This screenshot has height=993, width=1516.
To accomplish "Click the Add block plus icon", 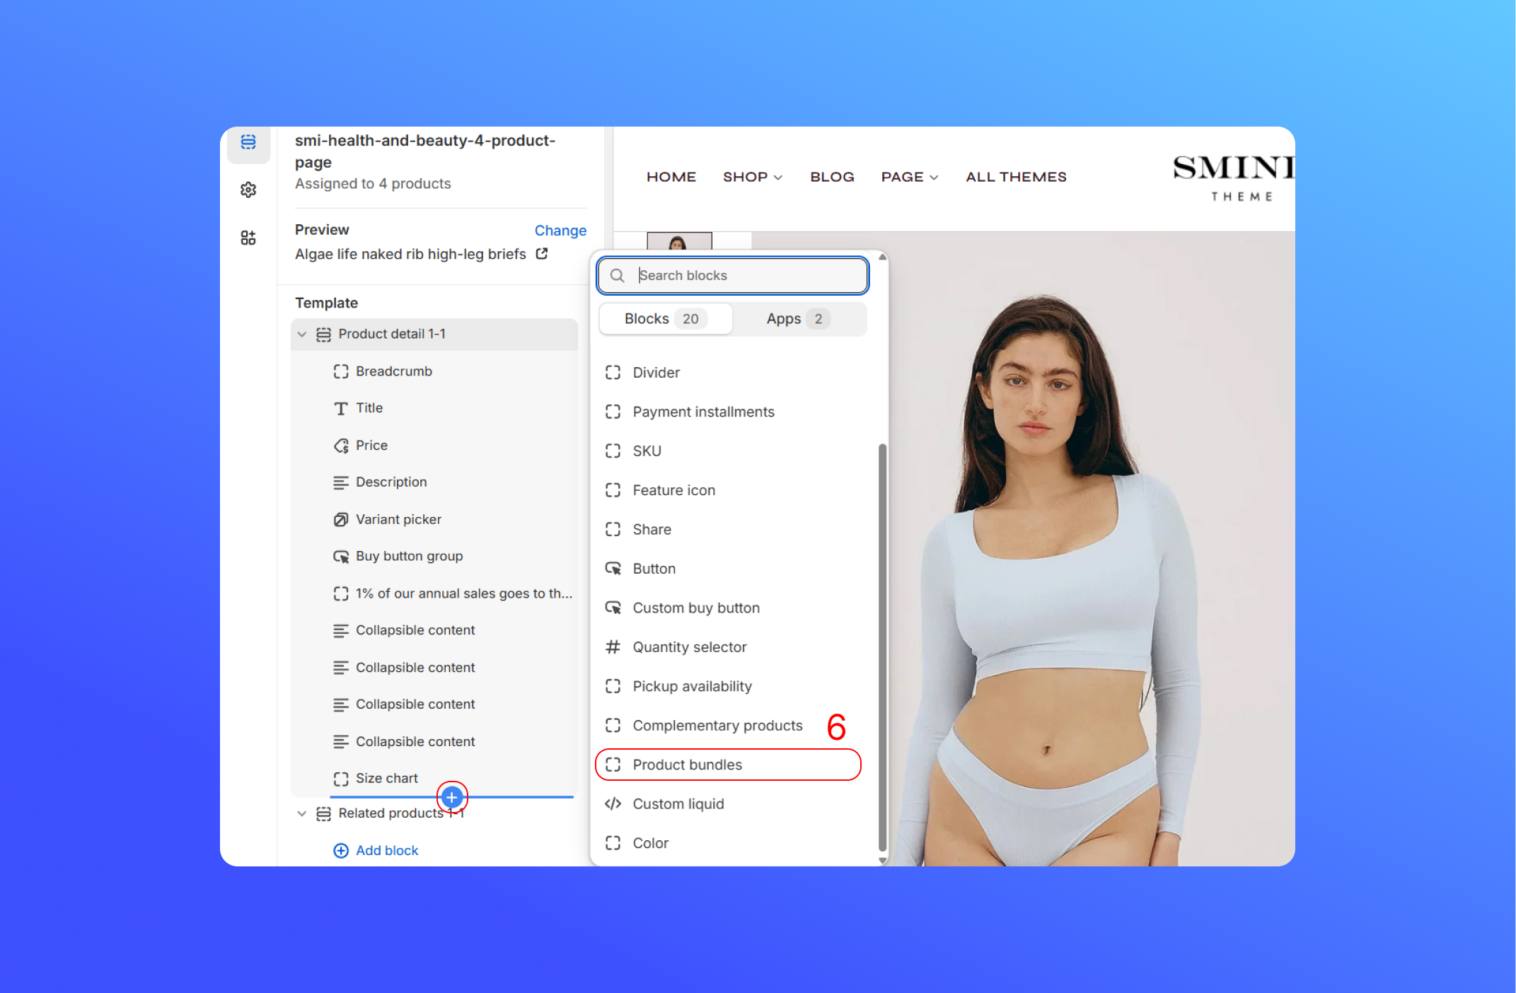I will (341, 851).
